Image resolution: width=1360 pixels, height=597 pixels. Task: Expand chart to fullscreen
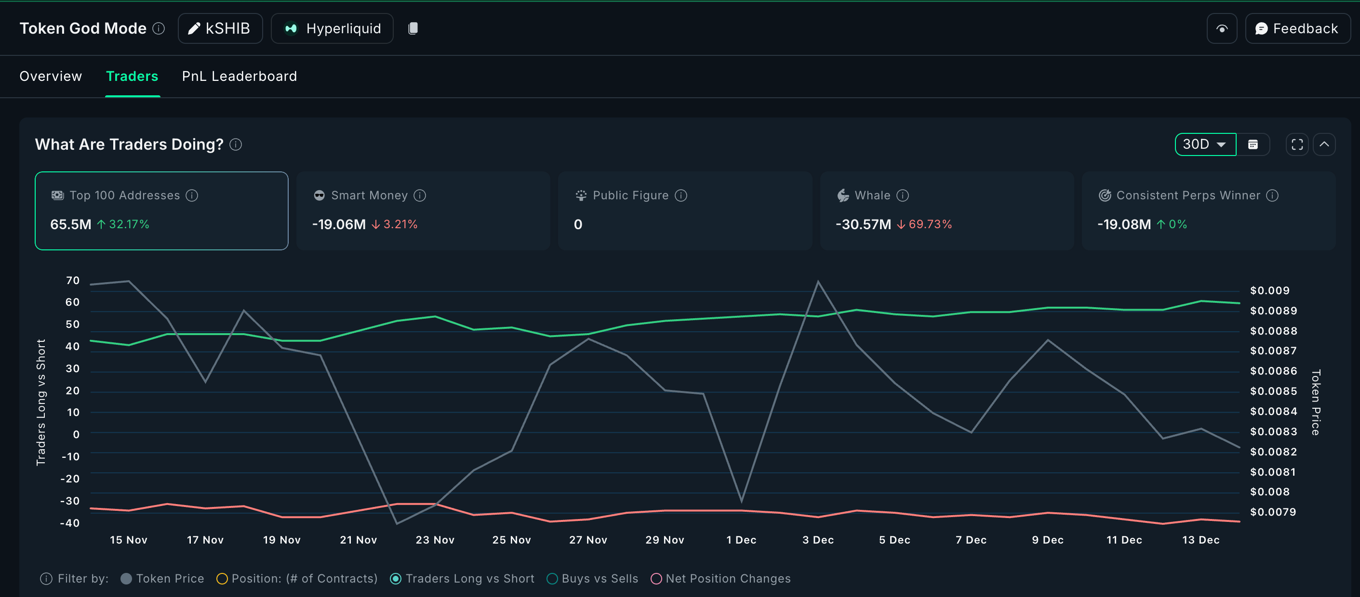coord(1297,144)
